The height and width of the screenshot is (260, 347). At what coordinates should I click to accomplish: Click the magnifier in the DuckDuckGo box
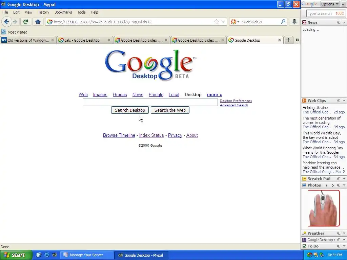click(283, 22)
